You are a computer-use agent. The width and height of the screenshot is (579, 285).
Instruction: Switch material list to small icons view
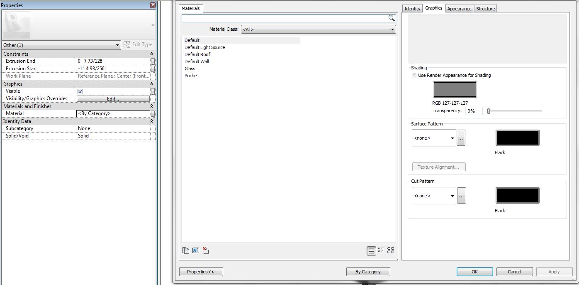click(381, 250)
